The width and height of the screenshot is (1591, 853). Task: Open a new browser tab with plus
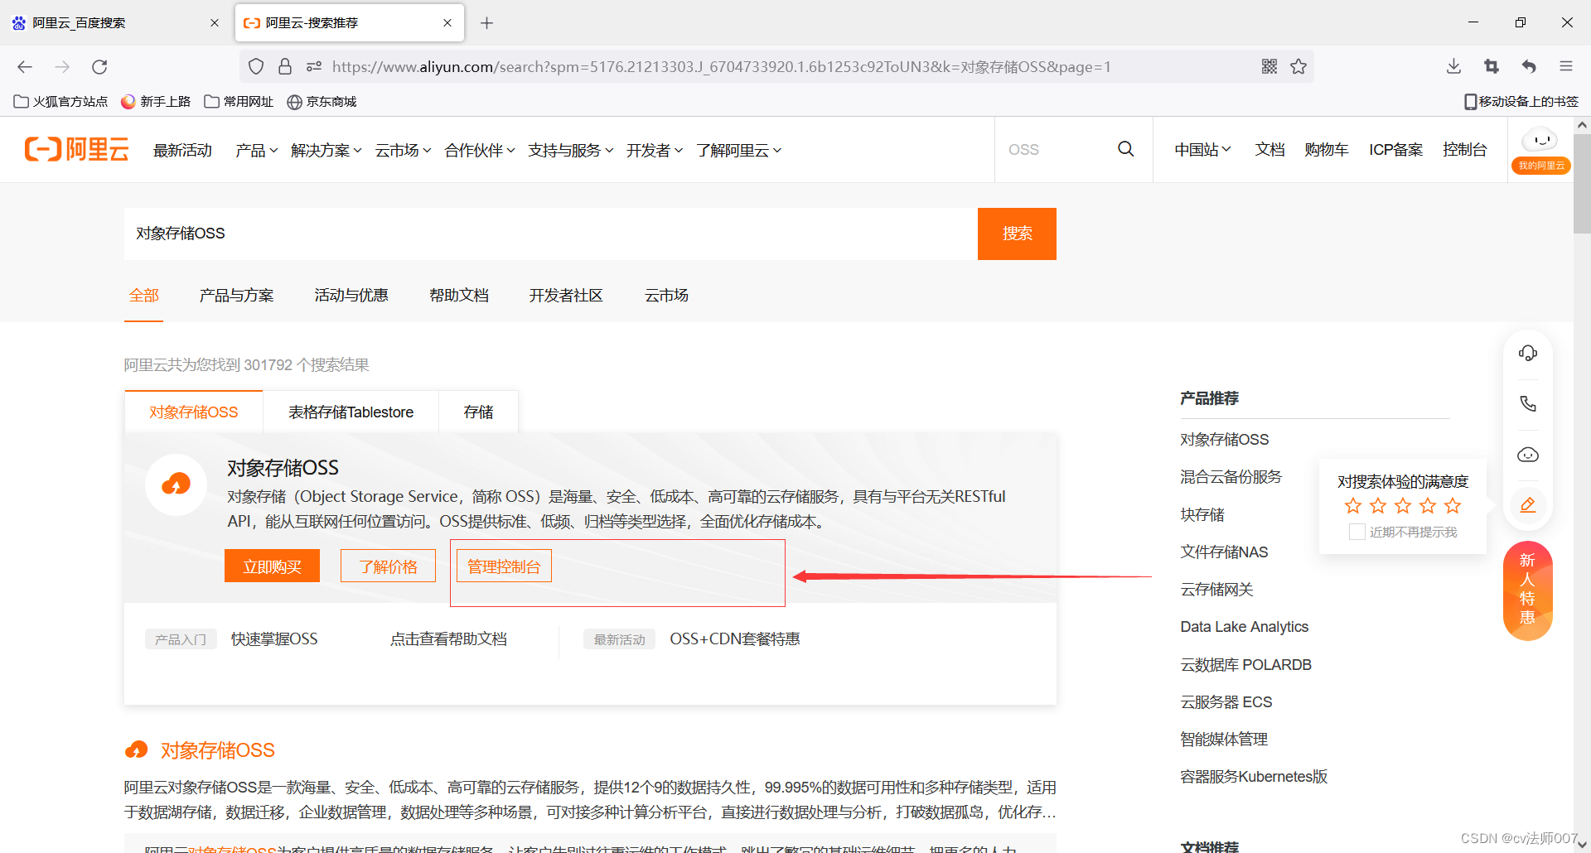pos(487,23)
